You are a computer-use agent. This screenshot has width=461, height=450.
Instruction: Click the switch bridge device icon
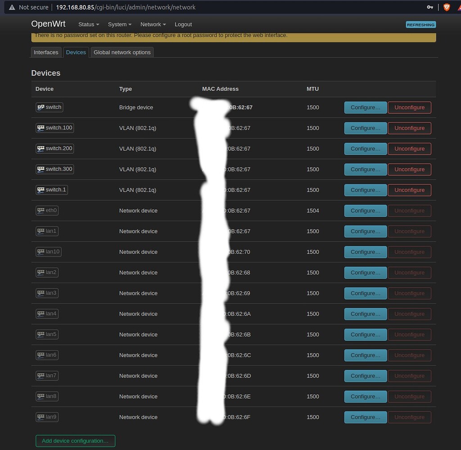(41, 107)
